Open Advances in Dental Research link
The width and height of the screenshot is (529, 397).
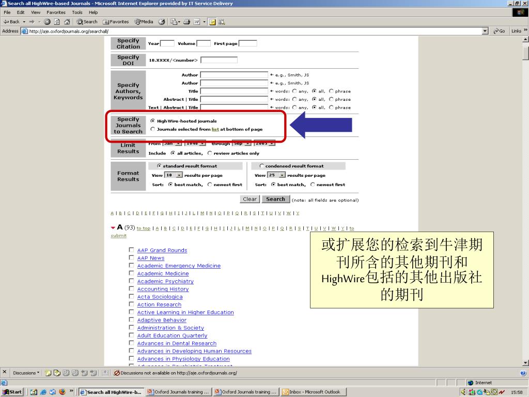tap(177, 343)
